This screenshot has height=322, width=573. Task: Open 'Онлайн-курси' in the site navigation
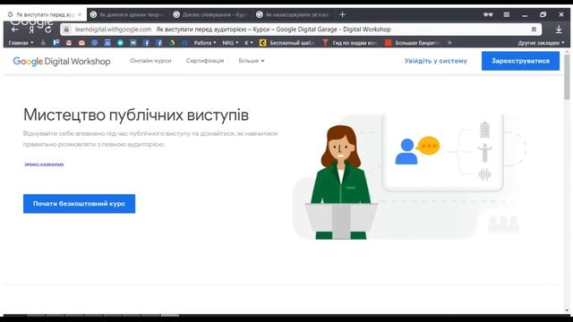coord(150,61)
